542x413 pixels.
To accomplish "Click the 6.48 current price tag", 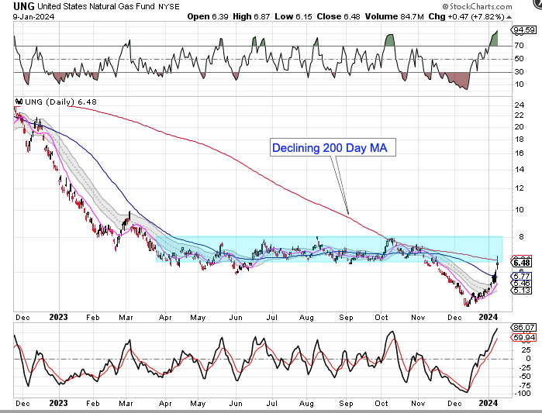I will [x=520, y=262].
